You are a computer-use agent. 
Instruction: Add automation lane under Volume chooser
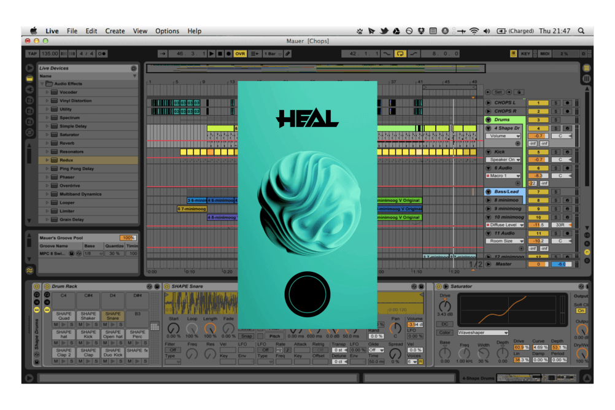518,144
